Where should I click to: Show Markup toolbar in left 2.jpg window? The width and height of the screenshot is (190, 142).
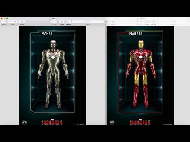tap(68, 22)
